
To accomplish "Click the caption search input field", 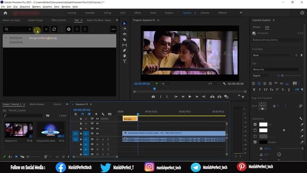I will [x=18, y=29].
